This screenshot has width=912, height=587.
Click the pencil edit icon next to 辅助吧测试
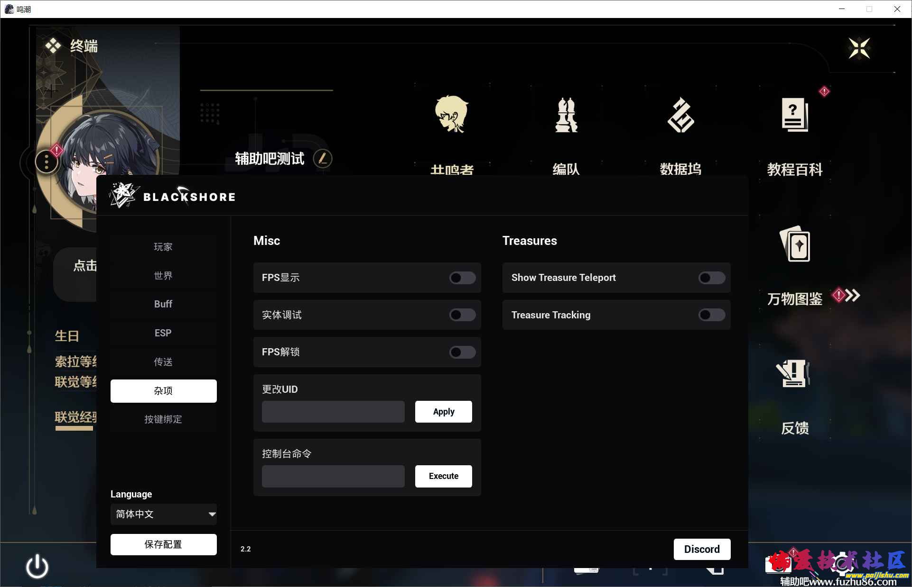322,159
